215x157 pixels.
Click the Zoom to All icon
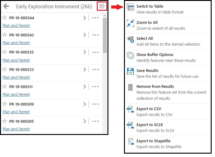(x=130, y=24)
